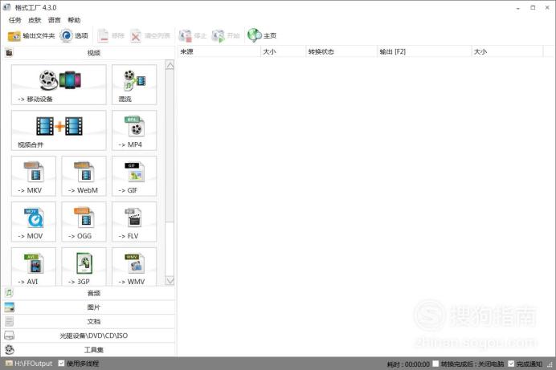The image size is (556, 370).
Task: Click the 来源 source column header
Action: click(x=219, y=51)
